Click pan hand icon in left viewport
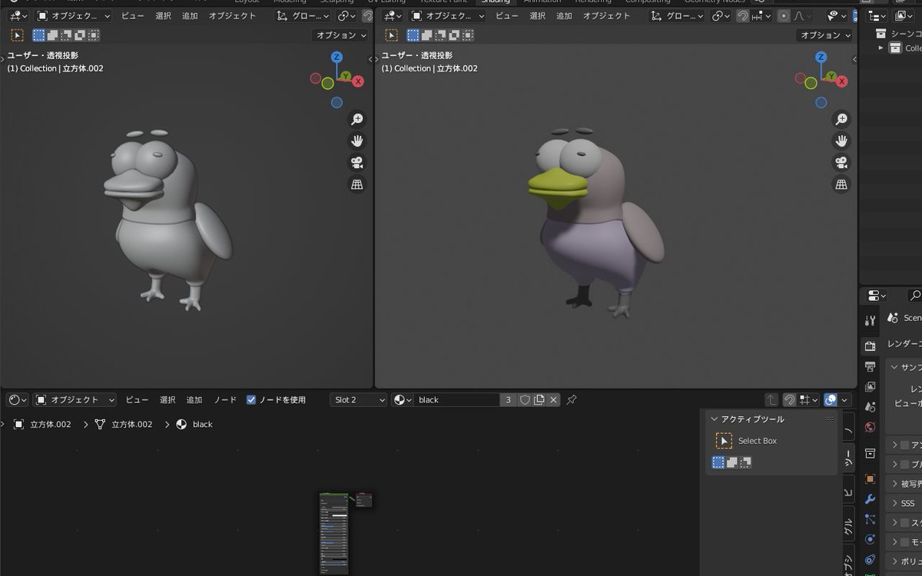Image resolution: width=922 pixels, height=576 pixels. [x=357, y=141]
